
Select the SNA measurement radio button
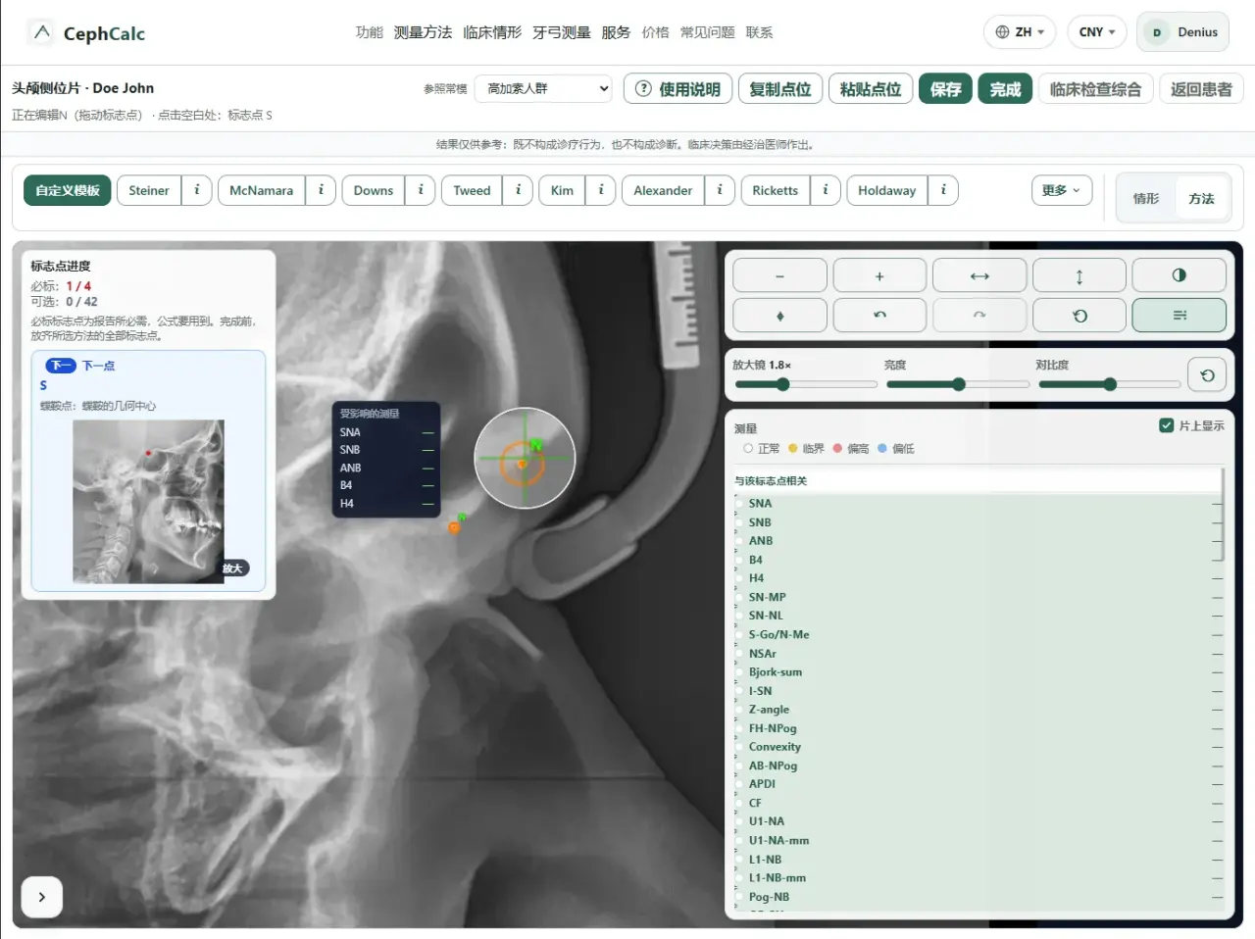point(739,504)
